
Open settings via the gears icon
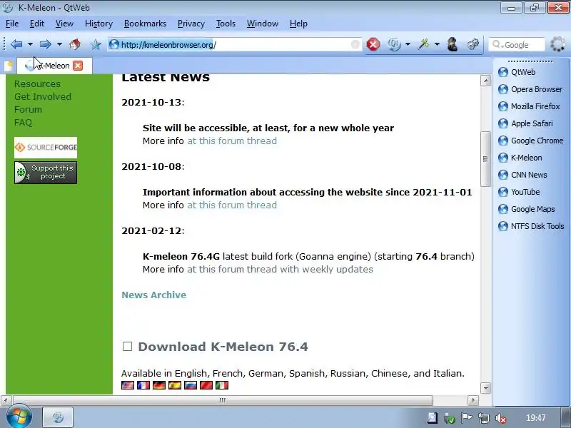(x=473, y=44)
